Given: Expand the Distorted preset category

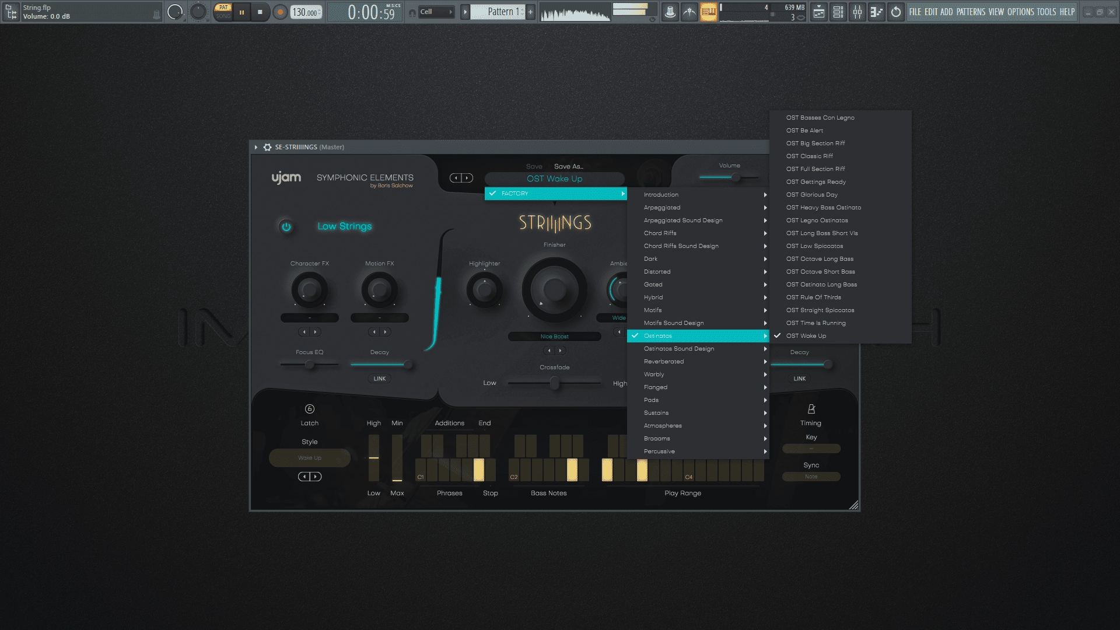Looking at the screenshot, I should click(698, 272).
